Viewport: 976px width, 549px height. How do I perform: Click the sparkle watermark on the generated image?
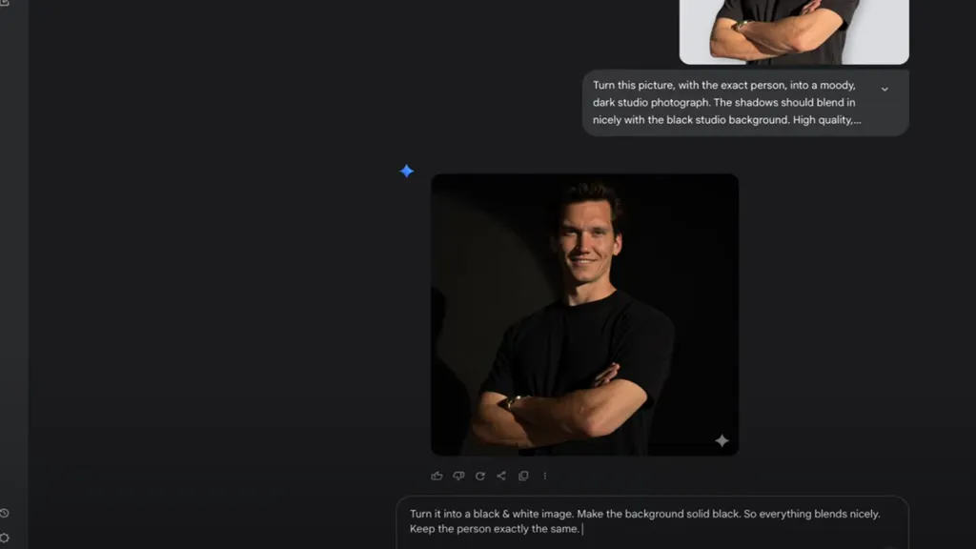[x=722, y=440]
